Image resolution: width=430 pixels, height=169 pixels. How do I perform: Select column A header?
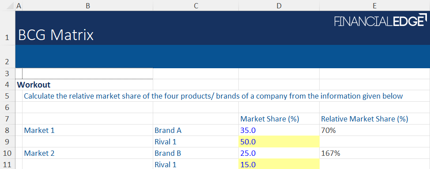(19, 6)
